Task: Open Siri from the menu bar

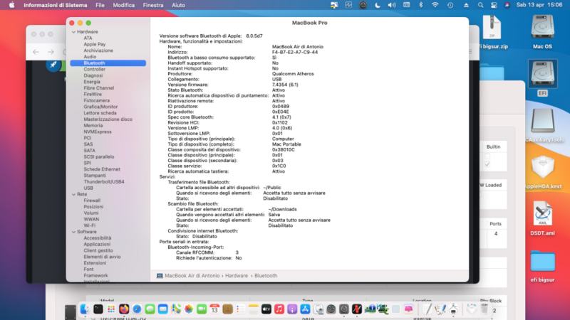Action: coord(507,5)
